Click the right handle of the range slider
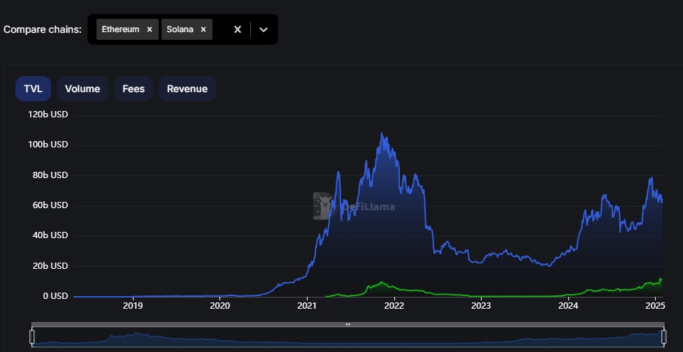 663,337
